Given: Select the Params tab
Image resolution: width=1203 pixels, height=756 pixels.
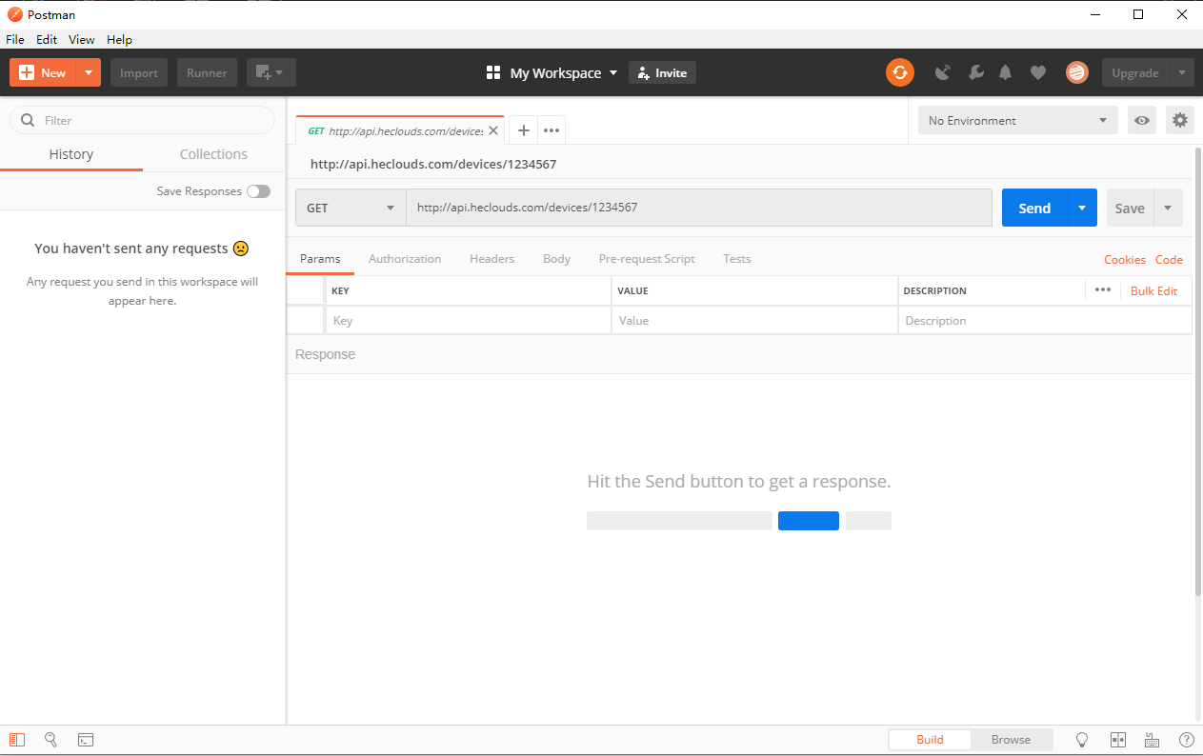Looking at the screenshot, I should click(320, 259).
